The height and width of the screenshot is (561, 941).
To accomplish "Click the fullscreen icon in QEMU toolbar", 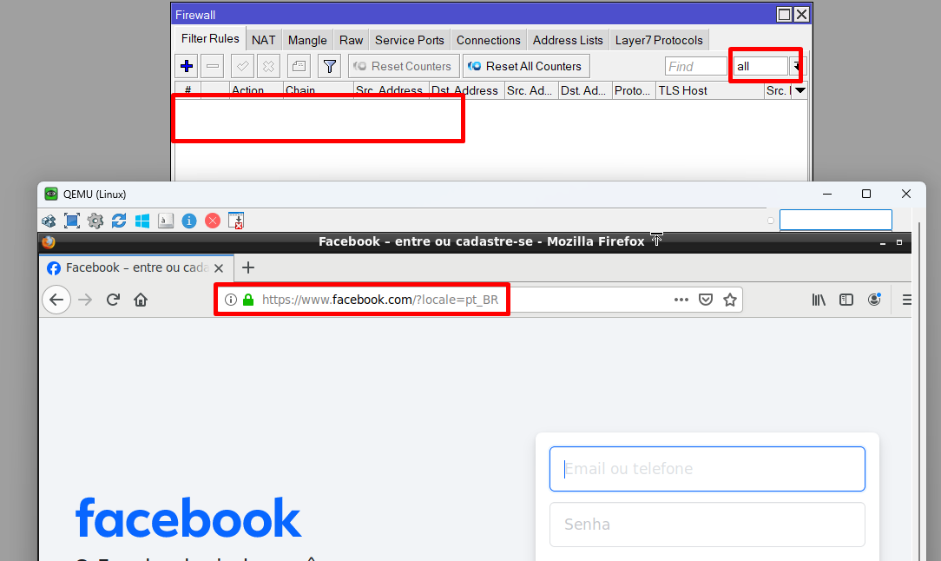I will [72, 221].
